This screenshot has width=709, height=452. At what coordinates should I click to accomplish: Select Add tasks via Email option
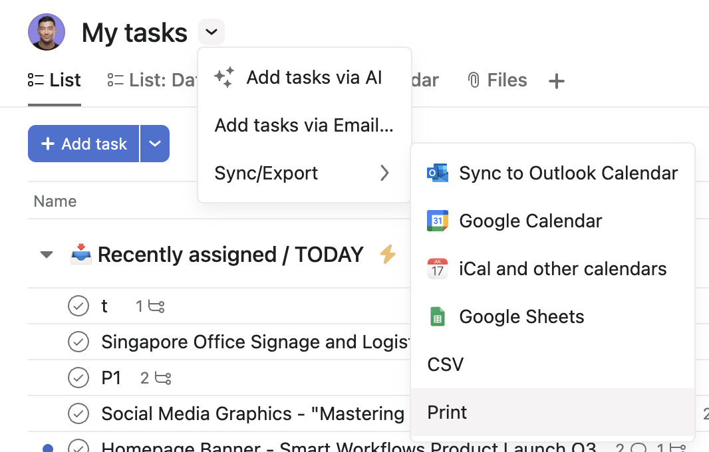pyautogui.click(x=305, y=125)
